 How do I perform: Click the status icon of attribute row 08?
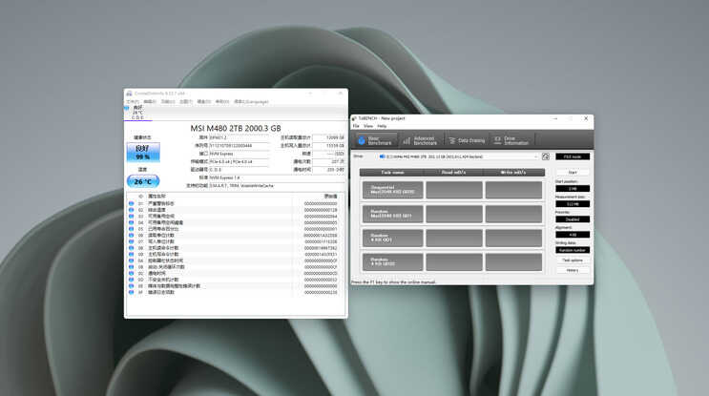131,248
